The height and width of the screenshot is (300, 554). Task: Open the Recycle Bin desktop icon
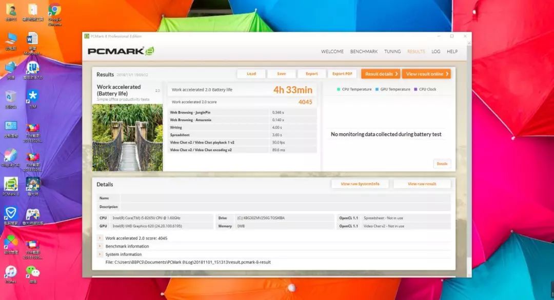pos(11,99)
